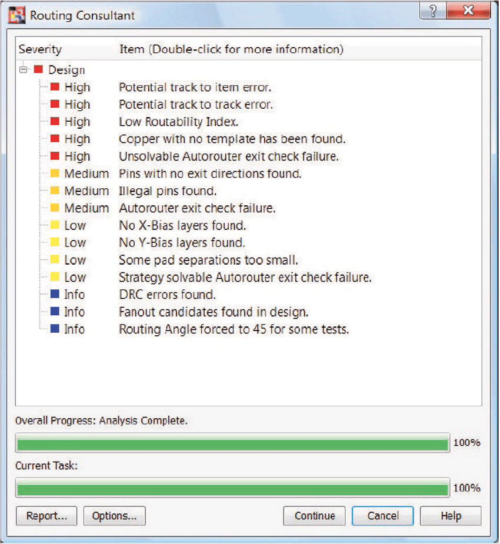Select the Medium 'Autorouter exit check failure.' text
This screenshot has width=500, height=544.
pyautogui.click(x=197, y=209)
